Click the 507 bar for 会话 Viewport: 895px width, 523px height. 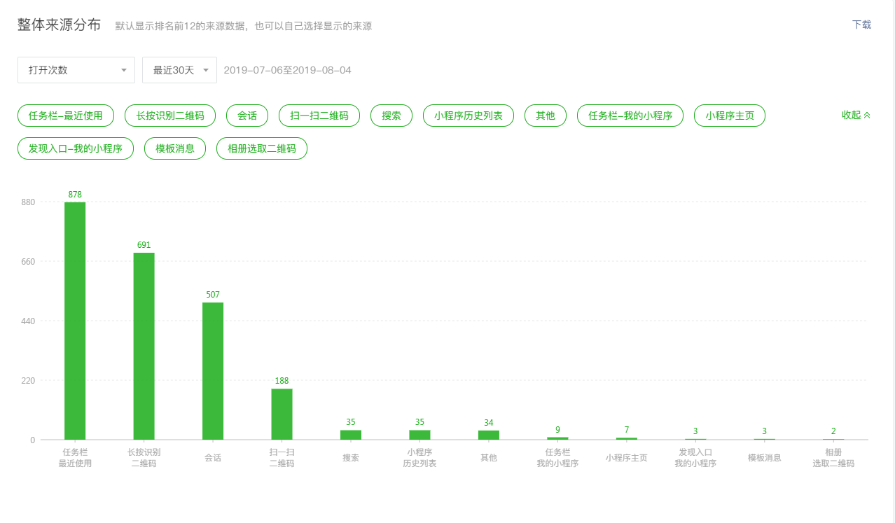click(213, 371)
